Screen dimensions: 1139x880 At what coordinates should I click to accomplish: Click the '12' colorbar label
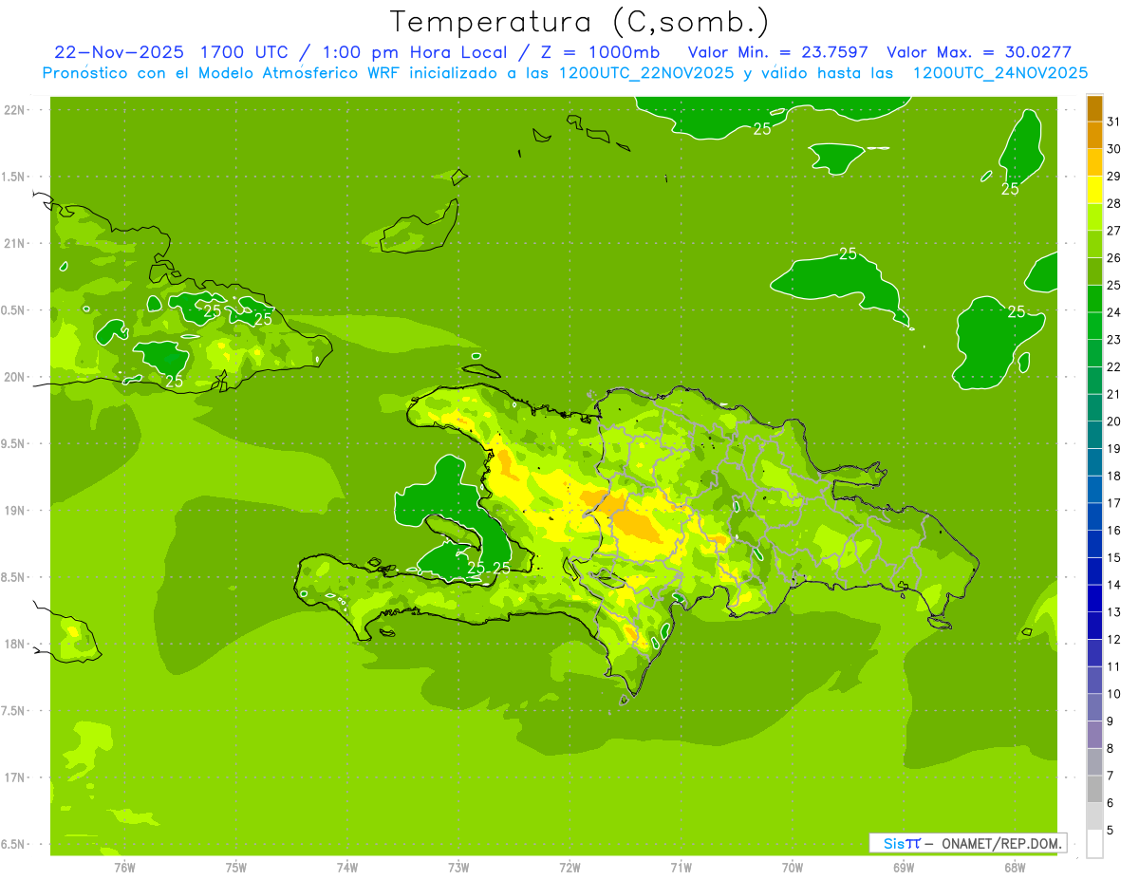(1114, 639)
